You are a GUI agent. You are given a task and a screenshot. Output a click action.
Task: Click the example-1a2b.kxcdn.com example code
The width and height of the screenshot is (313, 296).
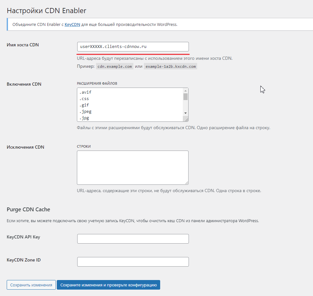pyautogui.click(x=170, y=66)
